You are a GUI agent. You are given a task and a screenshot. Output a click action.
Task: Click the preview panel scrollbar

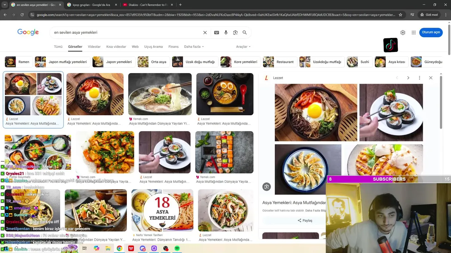pos(441,102)
